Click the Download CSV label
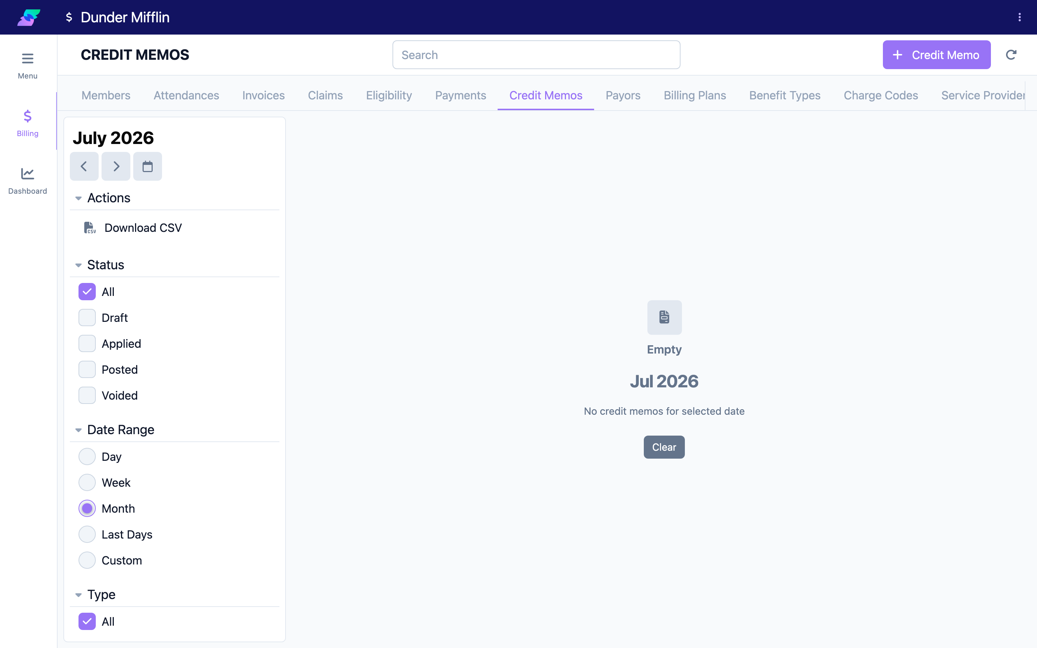The width and height of the screenshot is (1037, 648). coord(143,228)
